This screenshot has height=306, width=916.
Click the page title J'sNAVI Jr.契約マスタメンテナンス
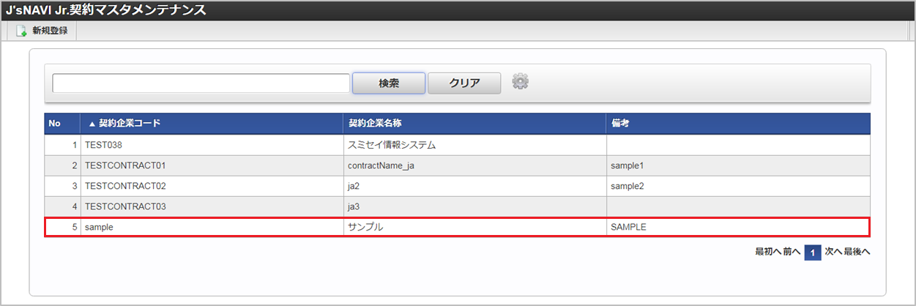105,10
